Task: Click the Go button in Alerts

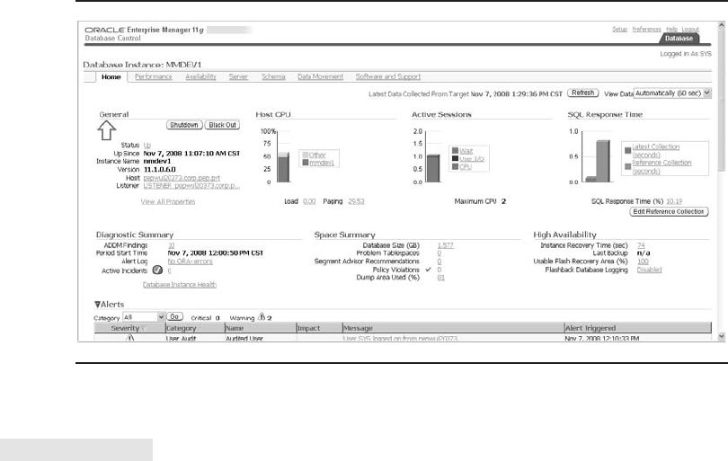Action: point(174,316)
